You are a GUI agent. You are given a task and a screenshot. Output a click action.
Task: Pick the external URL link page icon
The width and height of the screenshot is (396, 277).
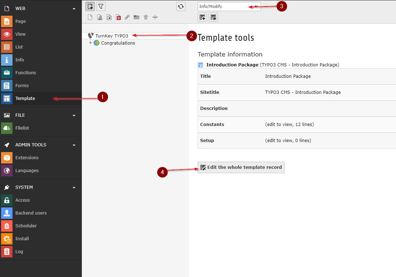click(127, 17)
